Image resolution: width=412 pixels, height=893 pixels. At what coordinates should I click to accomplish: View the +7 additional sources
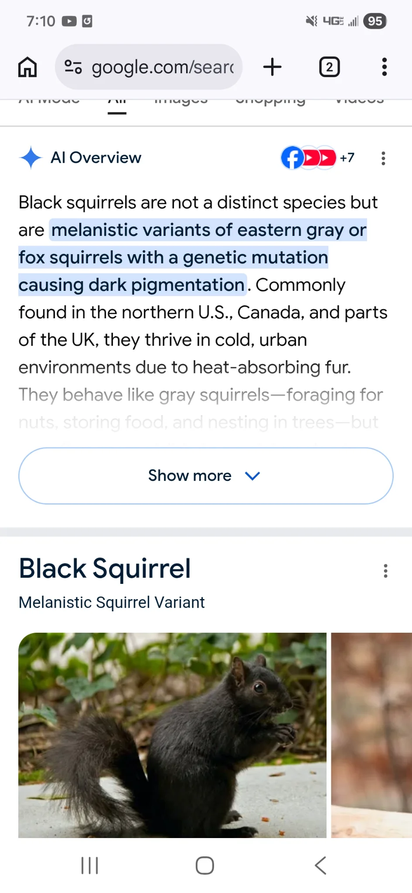(347, 158)
